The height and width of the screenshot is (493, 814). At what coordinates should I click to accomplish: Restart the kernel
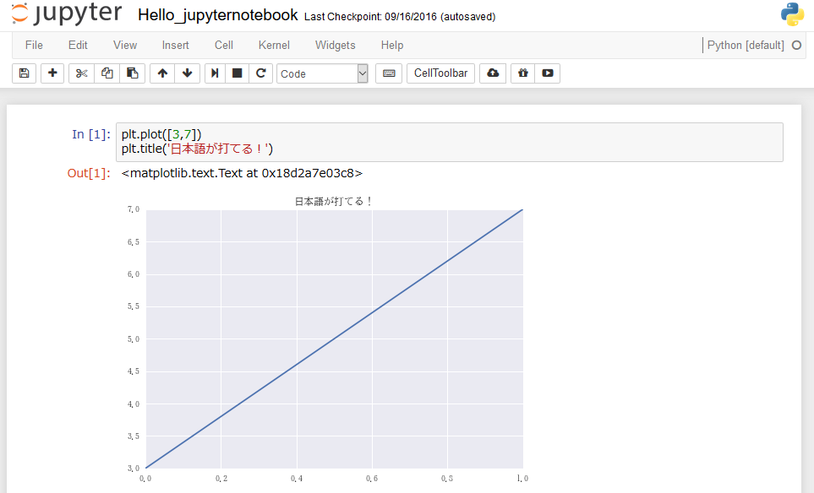pos(261,73)
